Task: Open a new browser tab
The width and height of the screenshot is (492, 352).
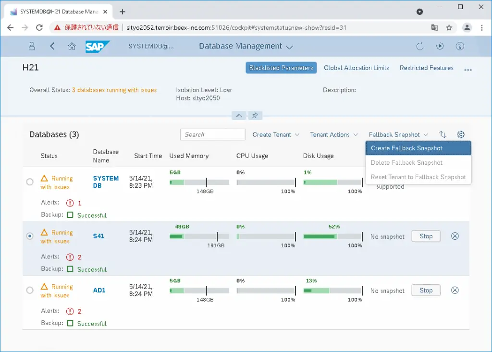Action: click(x=123, y=12)
